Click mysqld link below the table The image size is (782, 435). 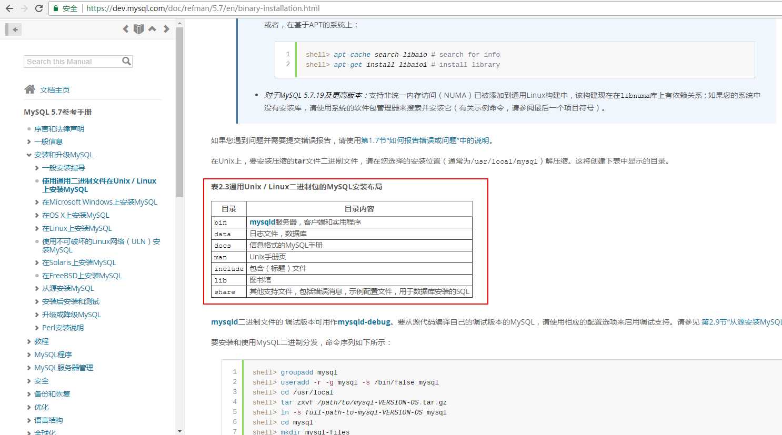[x=225, y=322]
